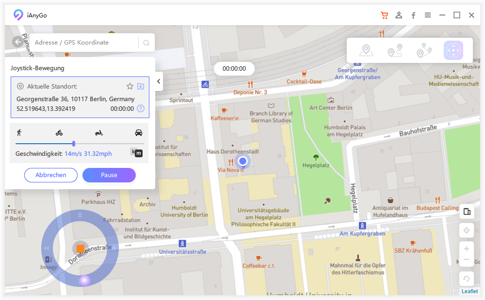Click the Abbrechen button
Screen dimensions: 485x300
[51, 175]
